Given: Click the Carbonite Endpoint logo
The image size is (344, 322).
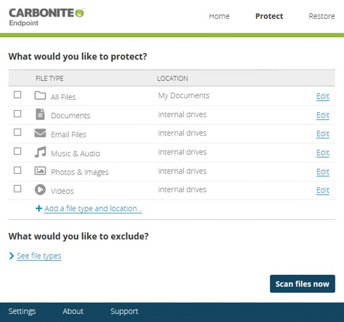Looking at the screenshot, I should (x=46, y=17).
